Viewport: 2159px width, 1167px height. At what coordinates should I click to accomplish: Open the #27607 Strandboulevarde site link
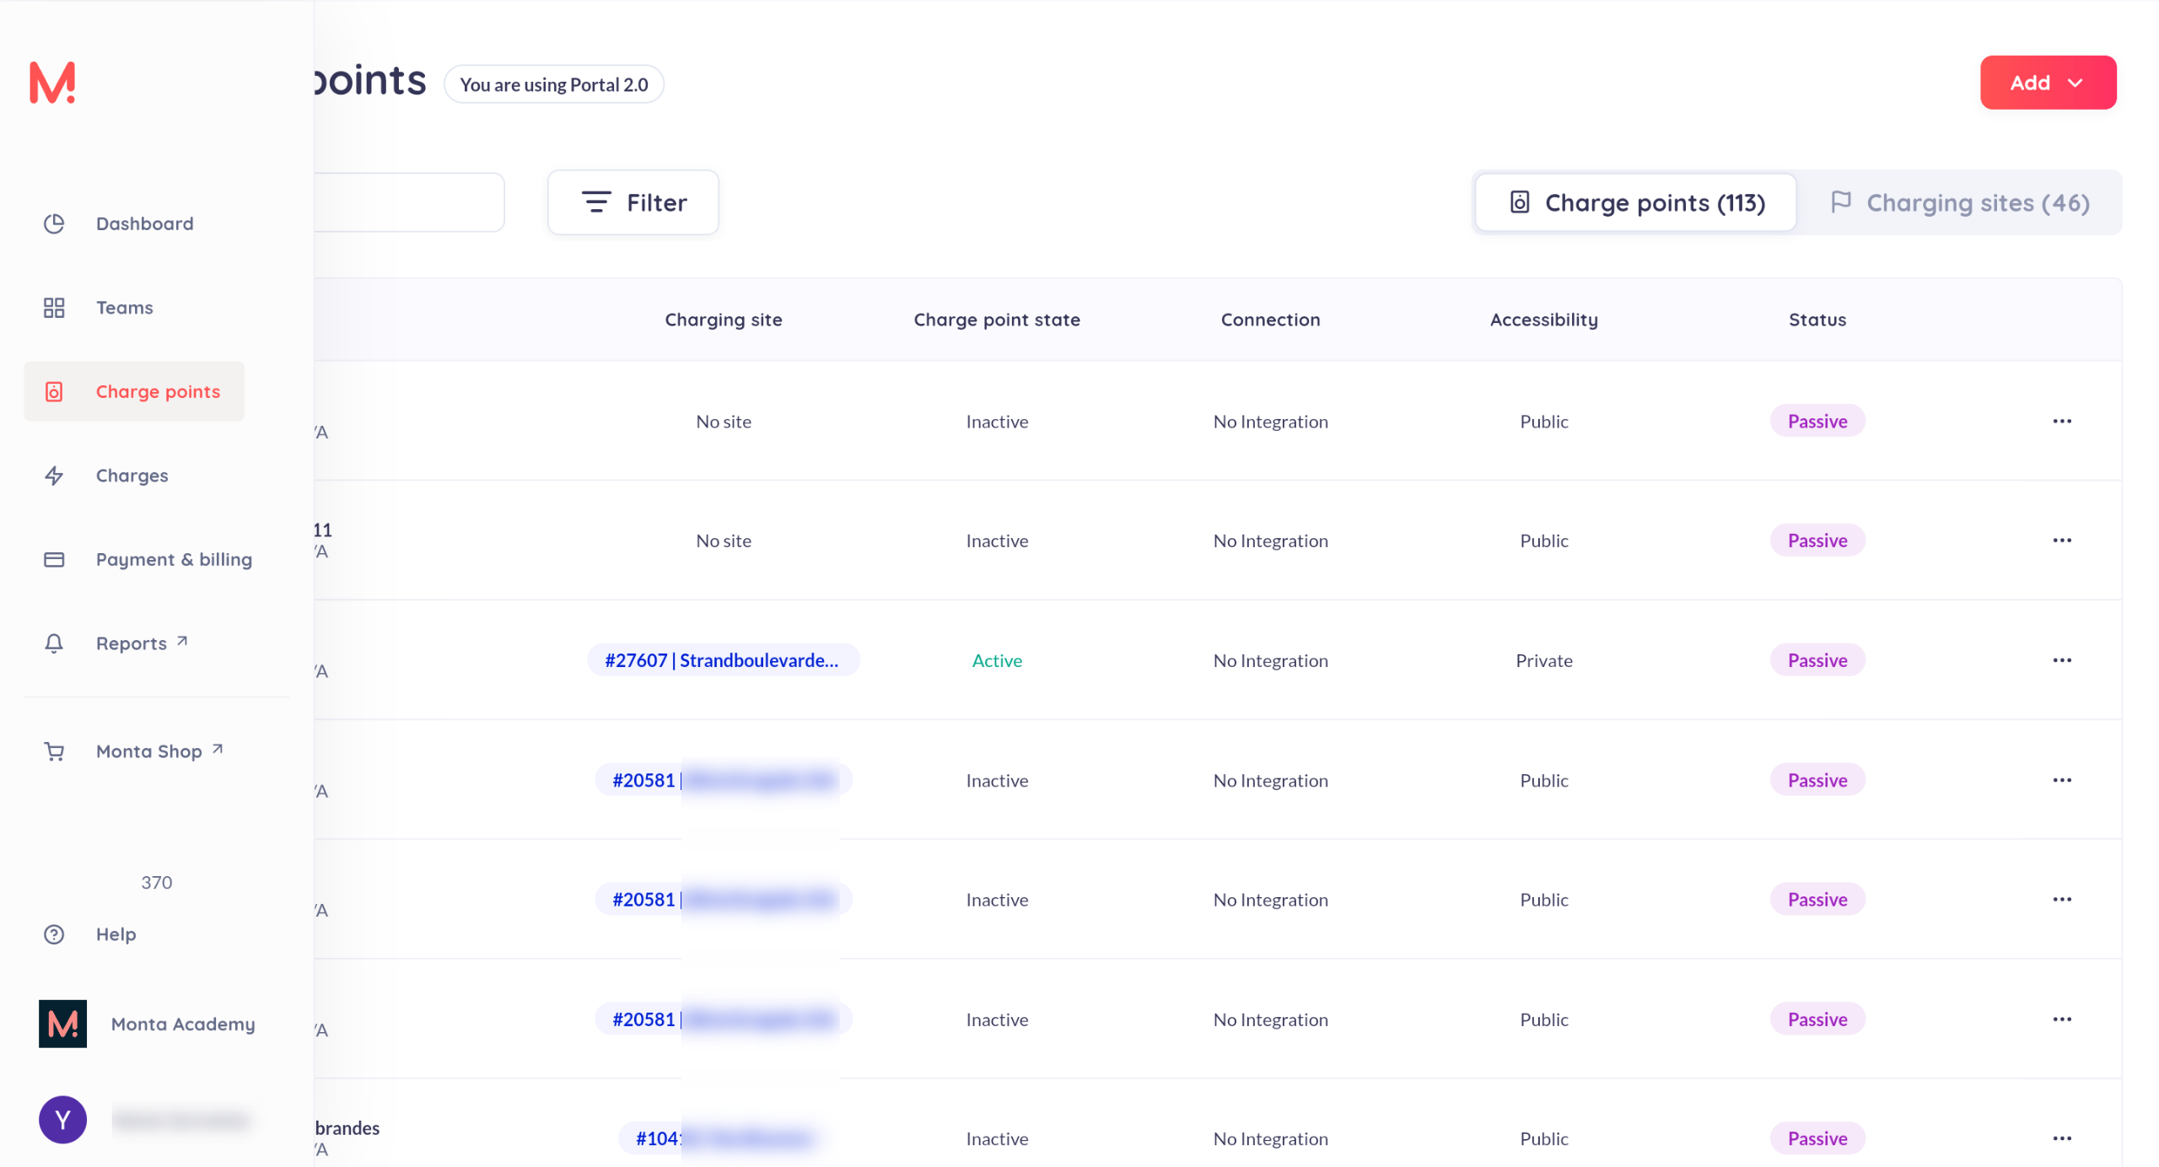click(722, 660)
